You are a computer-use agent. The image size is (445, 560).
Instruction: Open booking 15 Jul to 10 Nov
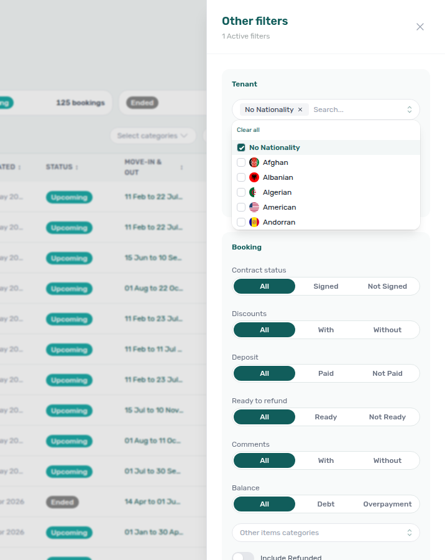[154, 411]
